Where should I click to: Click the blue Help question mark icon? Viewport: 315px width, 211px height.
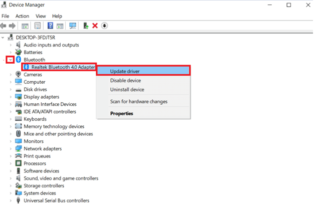[50, 26]
